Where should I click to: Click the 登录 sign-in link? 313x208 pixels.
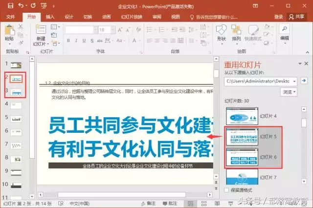pos(278,17)
